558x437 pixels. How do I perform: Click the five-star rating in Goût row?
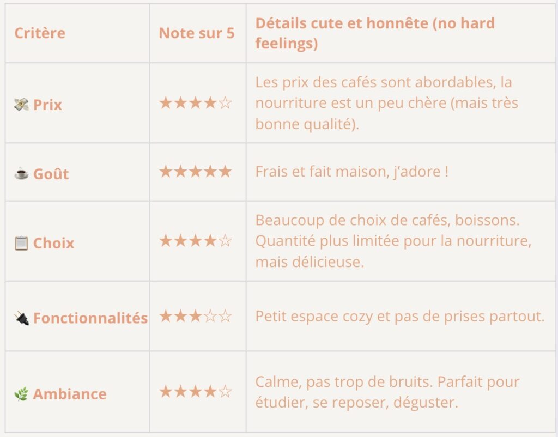pyautogui.click(x=196, y=172)
